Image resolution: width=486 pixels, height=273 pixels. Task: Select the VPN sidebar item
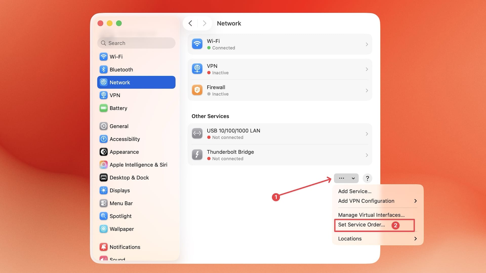tap(116, 95)
